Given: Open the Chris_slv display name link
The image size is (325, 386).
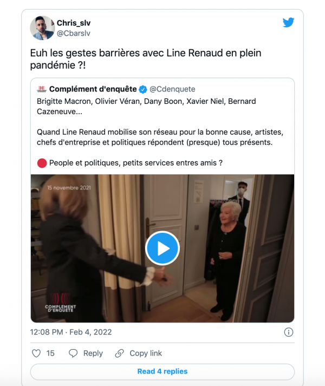Looking at the screenshot, I should pyautogui.click(x=75, y=23).
